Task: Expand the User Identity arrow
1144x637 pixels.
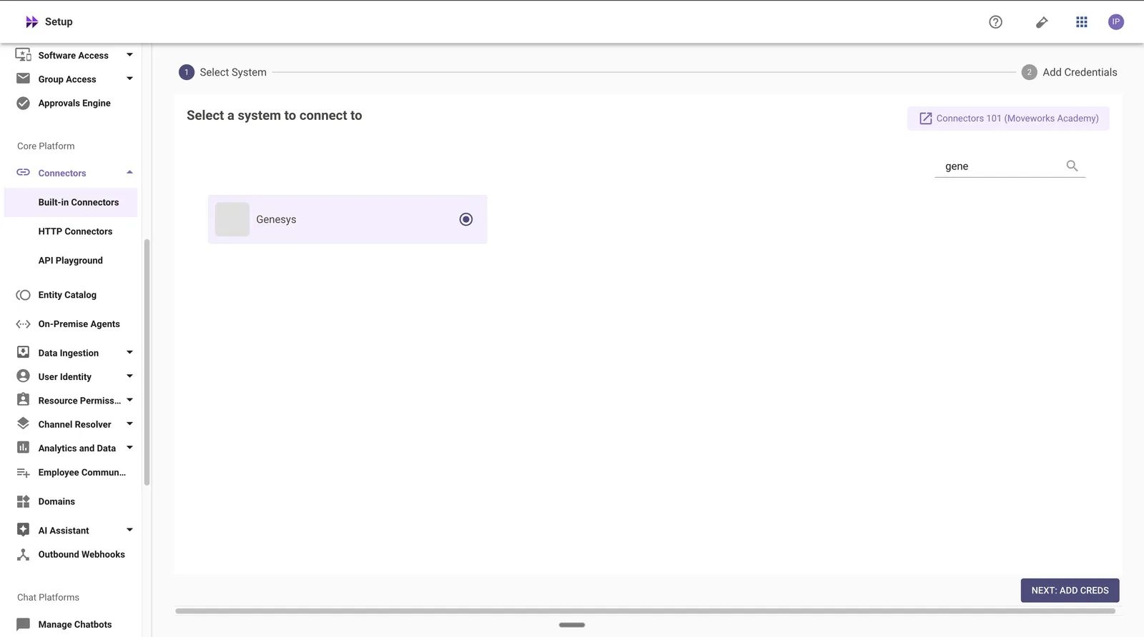Action: pyautogui.click(x=129, y=376)
